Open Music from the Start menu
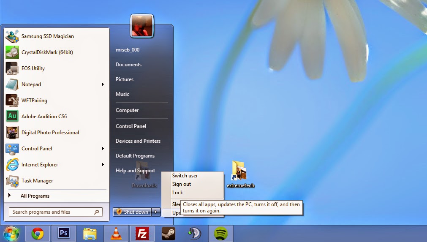The image size is (427, 242). pos(122,94)
